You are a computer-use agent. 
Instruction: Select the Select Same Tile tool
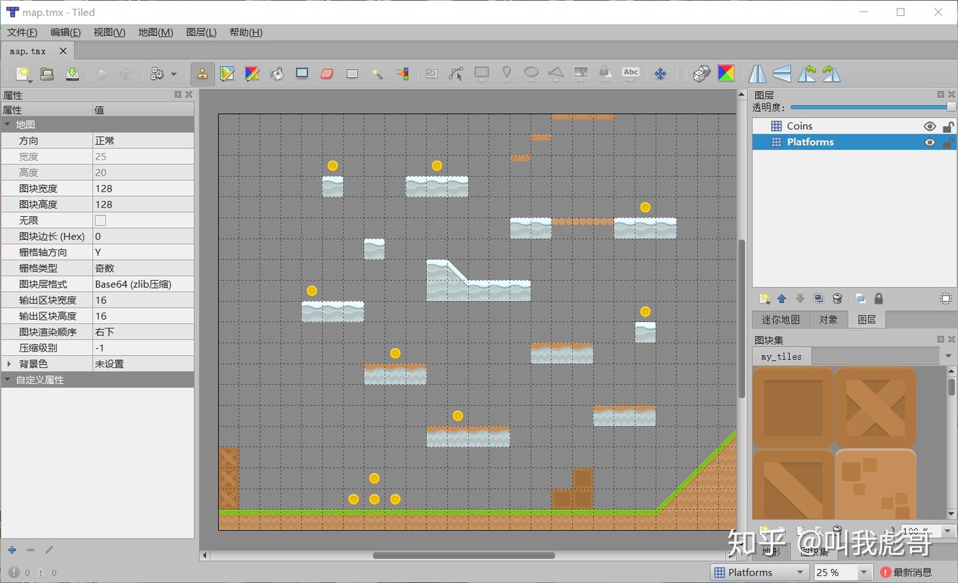pyautogui.click(x=402, y=74)
